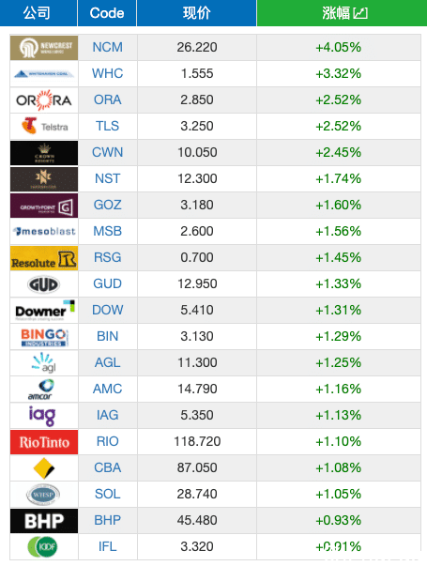The image size is (427, 566).
Task: Select the 公司 column header
Action: [x=38, y=13]
